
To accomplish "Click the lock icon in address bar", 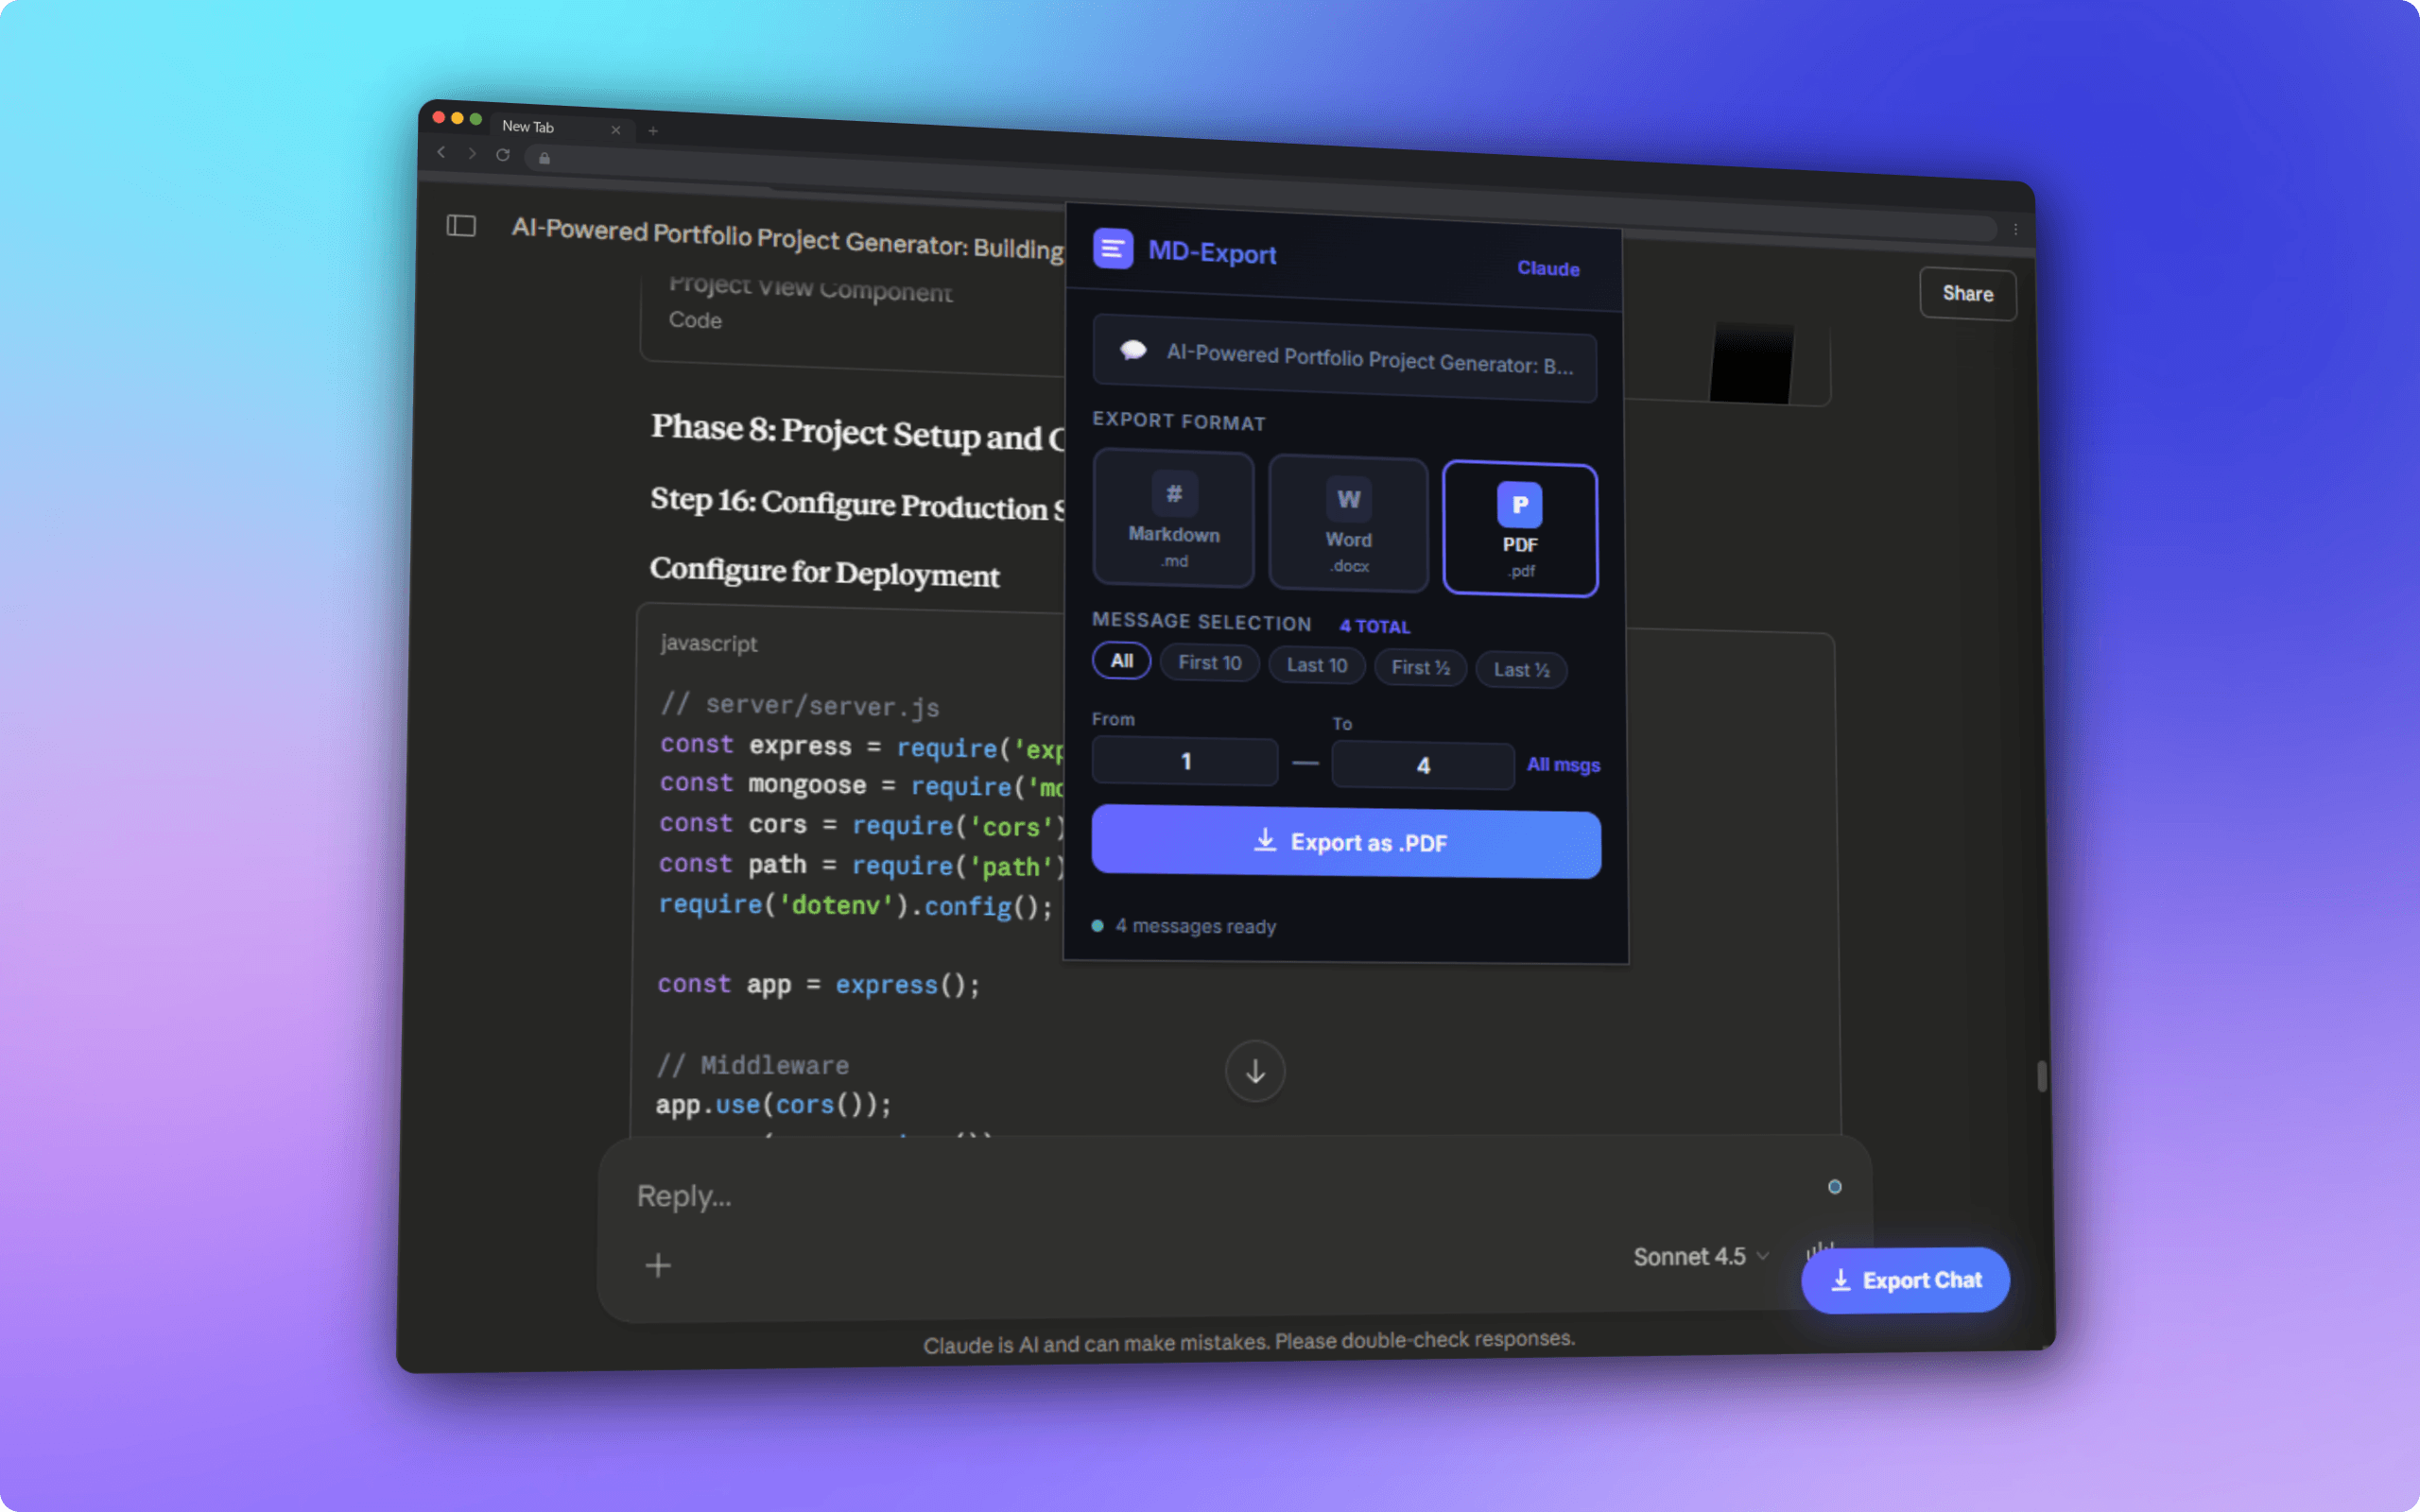I will (x=544, y=158).
